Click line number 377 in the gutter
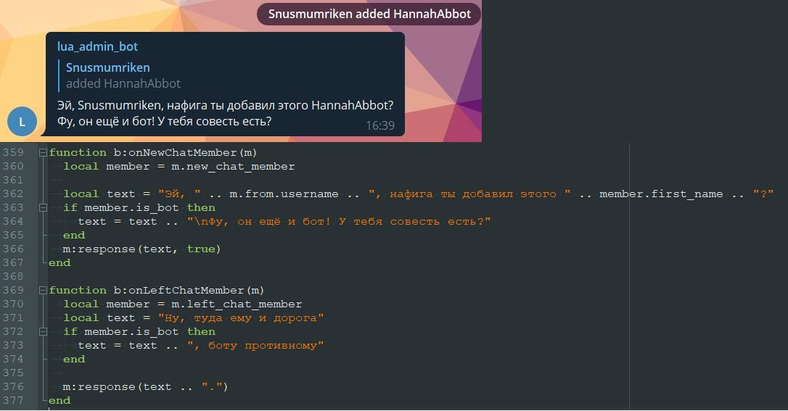 tap(13, 400)
